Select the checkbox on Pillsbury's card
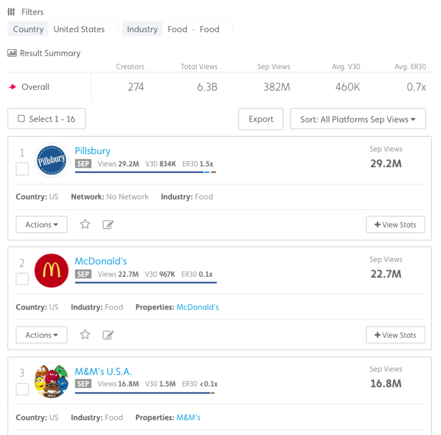 [x=22, y=169]
